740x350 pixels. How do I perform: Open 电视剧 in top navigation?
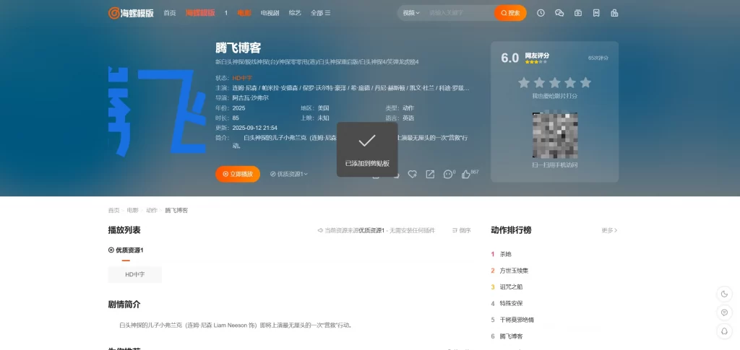tap(270, 13)
